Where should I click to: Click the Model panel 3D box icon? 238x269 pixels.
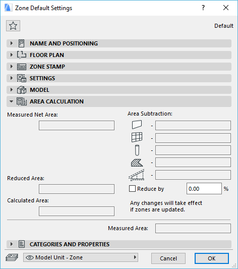tap(22, 90)
